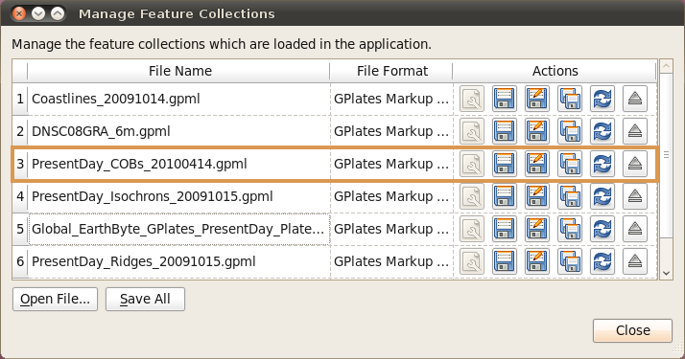Edit configuration icon for PresentDay_Ridges_20091015.gpml
Screen dimensions: 685x359
472,261
